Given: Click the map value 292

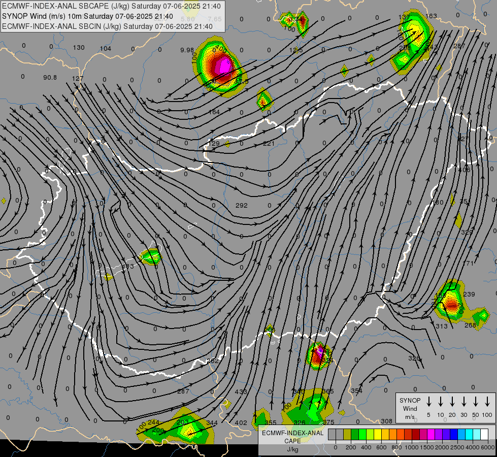Looking at the screenshot, I should (241, 205).
